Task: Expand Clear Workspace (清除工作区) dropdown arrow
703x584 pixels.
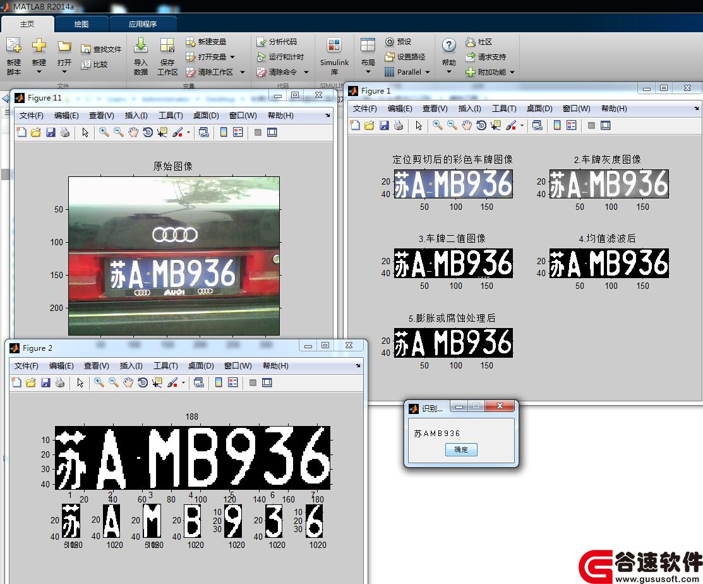Action: [x=243, y=72]
